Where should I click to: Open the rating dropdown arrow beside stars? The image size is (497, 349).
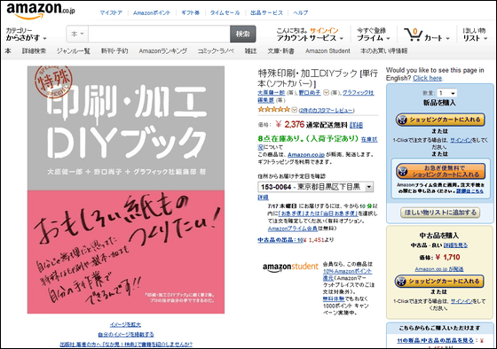tap(294, 110)
